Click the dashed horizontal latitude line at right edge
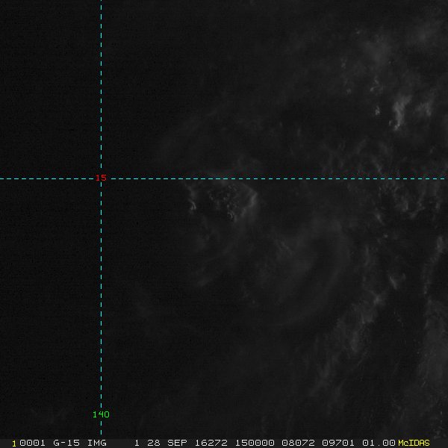 coord(441,178)
